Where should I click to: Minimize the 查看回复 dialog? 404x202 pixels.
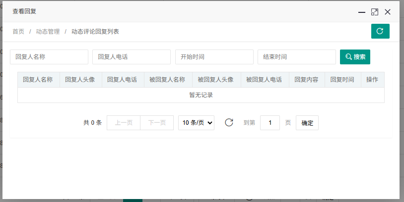[362, 12]
